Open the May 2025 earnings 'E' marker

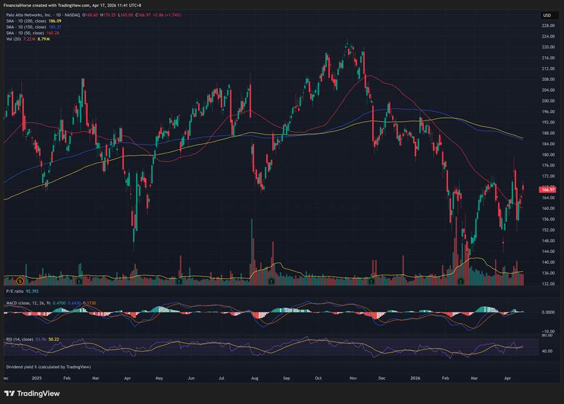coord(179,281)
